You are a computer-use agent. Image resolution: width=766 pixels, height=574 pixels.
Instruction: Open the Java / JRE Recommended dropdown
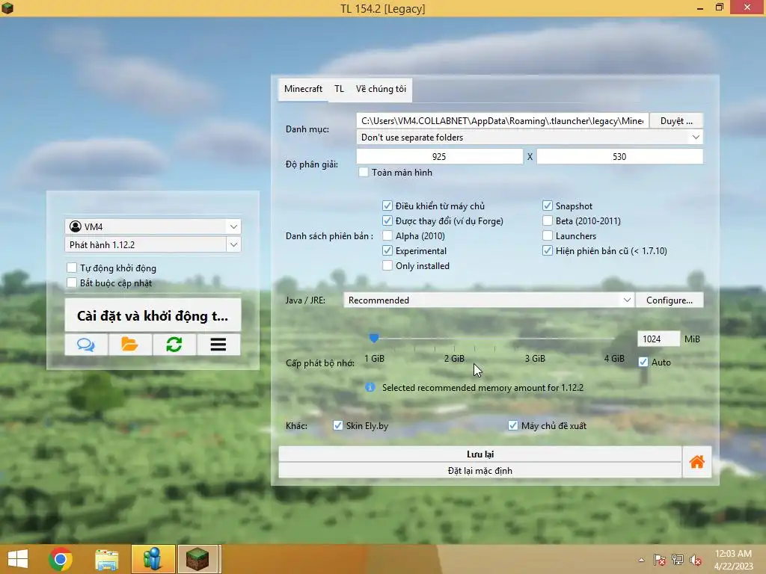(488, 300)
